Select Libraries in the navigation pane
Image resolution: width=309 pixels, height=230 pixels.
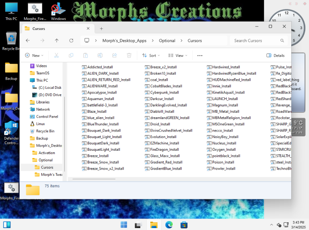(x=43, y=102)
